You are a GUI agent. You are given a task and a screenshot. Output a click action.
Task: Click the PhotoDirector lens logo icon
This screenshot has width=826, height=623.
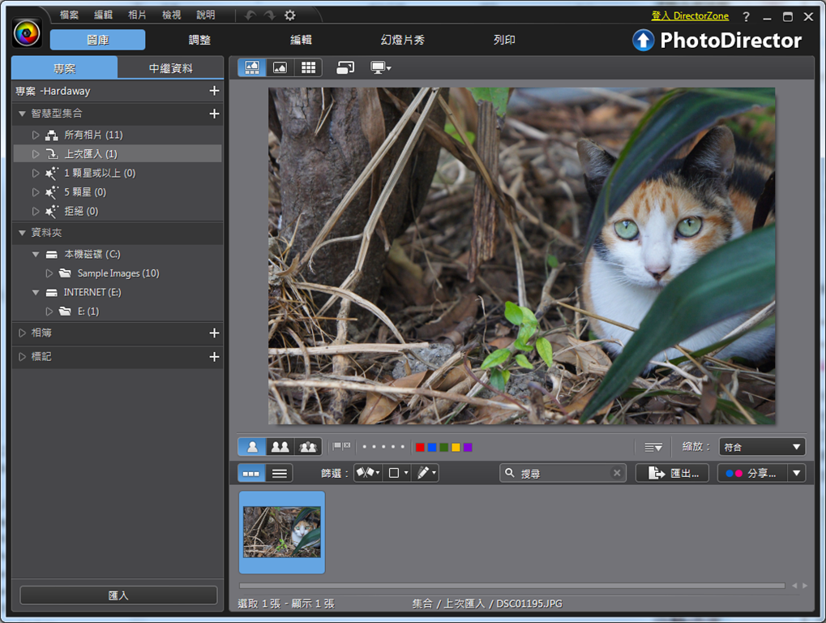tap(27, 33)
